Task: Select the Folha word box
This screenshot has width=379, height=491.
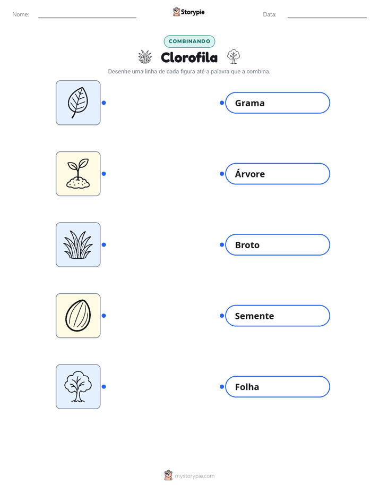Action: (278, 387)
